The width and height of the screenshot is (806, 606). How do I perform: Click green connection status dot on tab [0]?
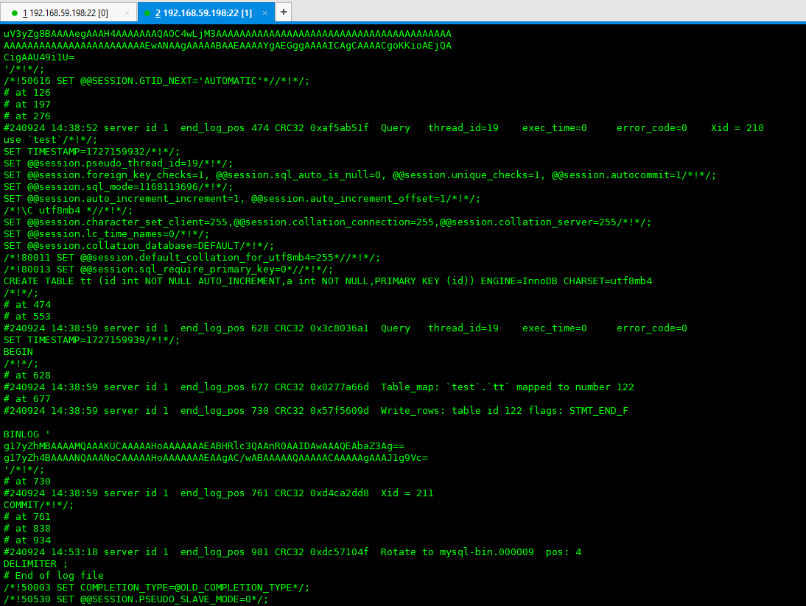click(15, 13)
